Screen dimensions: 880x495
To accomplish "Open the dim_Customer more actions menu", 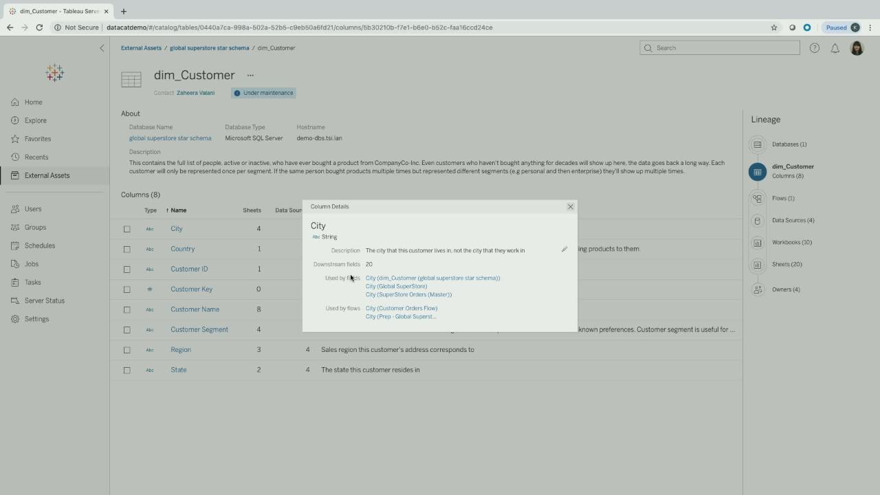I will tap(250, 76).
